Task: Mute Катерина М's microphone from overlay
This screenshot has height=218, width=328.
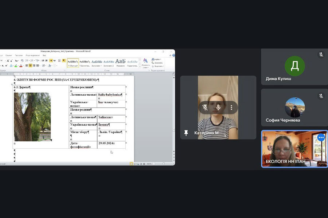Action: click(218, 108)
